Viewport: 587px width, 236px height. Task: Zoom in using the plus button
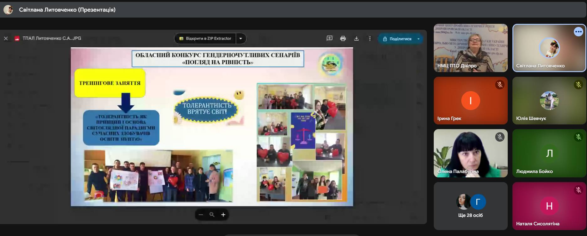[223, 215]
